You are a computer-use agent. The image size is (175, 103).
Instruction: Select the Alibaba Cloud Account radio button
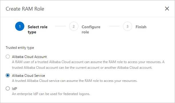click(x=8, y=56)
